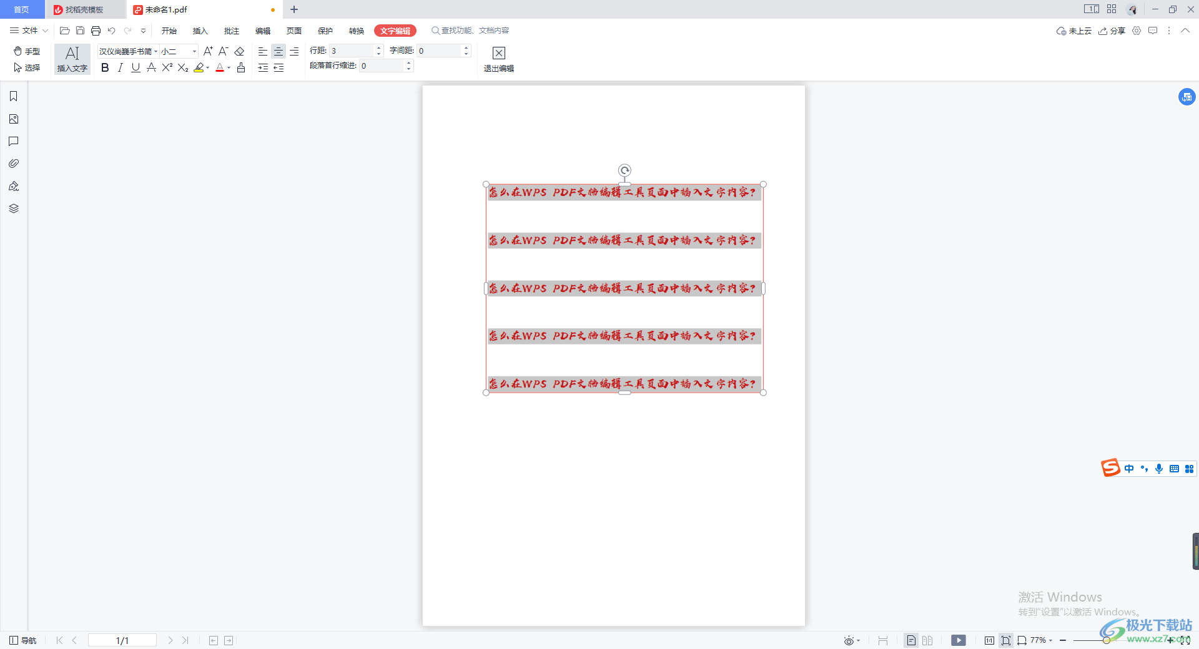This screenshot has width=1199, height=649.
Task: Open the signature sidebar panel
Action: [14, 186]
